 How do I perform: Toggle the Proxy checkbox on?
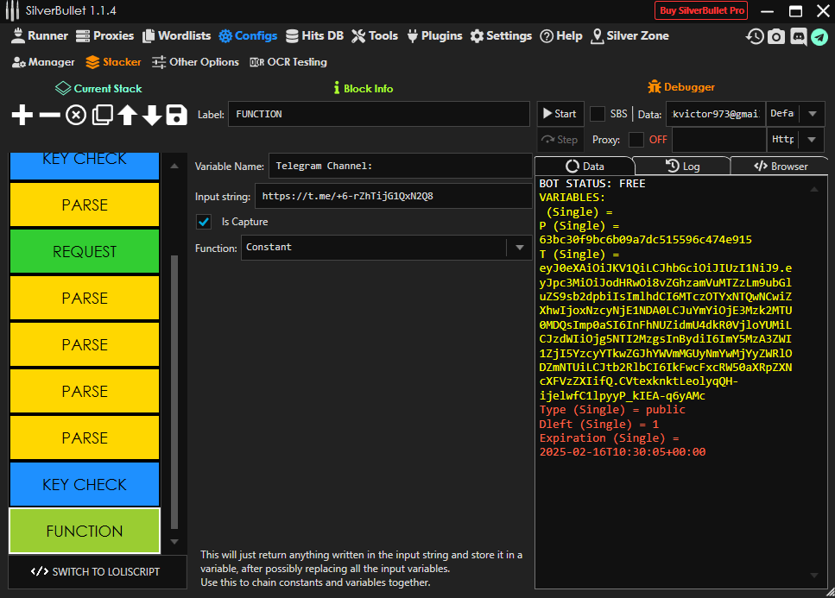click(x=636, y=140)
